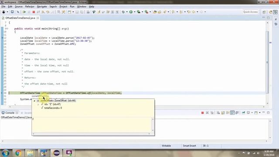279x157 pixels.
Task: Click the Open Perspective icon
Action: pyautogui.click(x=264, y=12)
